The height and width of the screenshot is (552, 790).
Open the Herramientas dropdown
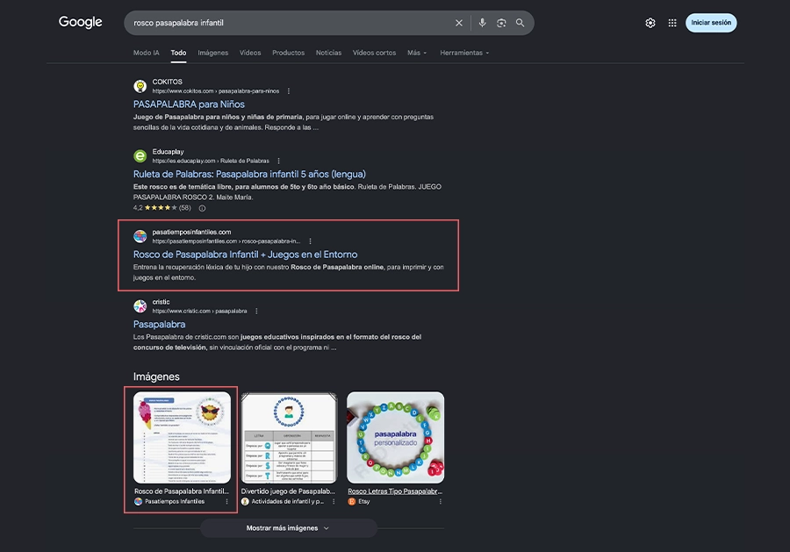click(464, 53)
